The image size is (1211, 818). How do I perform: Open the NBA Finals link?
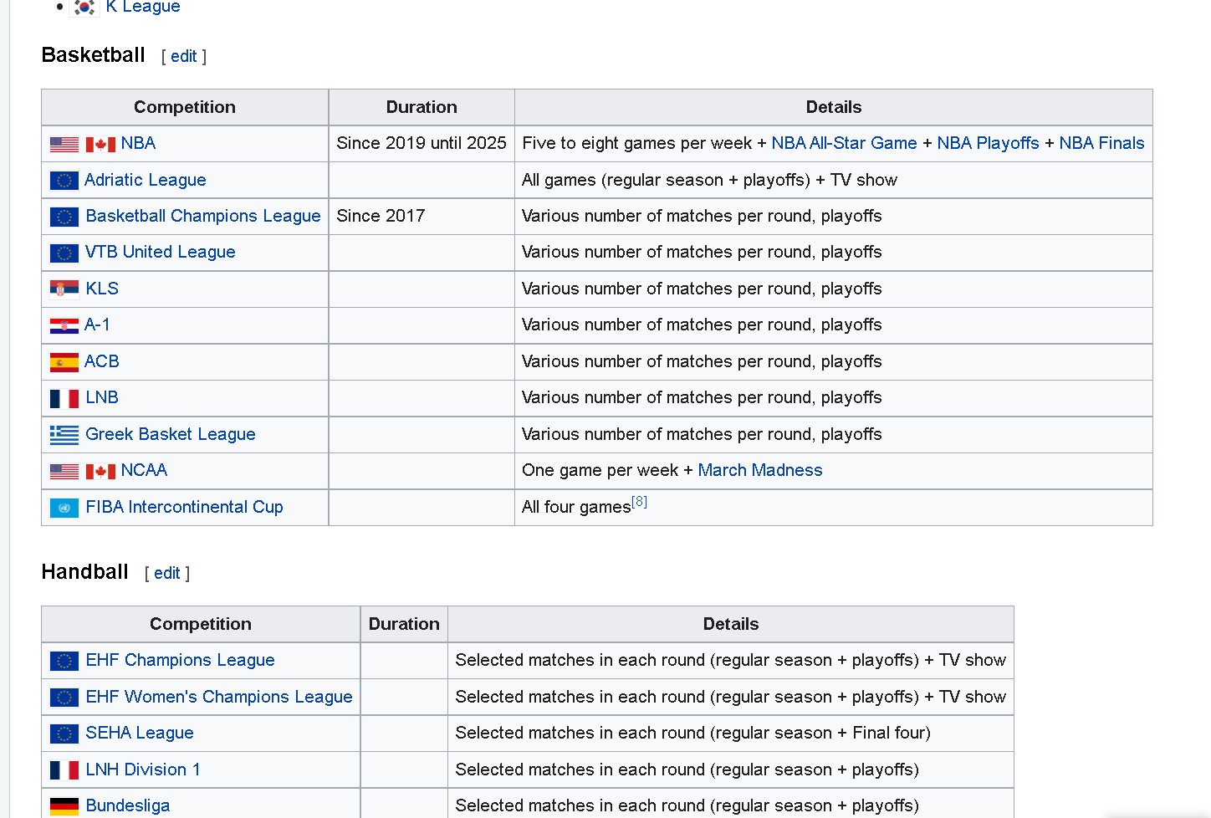point(1101,143)
